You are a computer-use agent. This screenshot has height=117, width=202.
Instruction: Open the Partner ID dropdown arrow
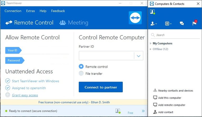tap(139, 56)
